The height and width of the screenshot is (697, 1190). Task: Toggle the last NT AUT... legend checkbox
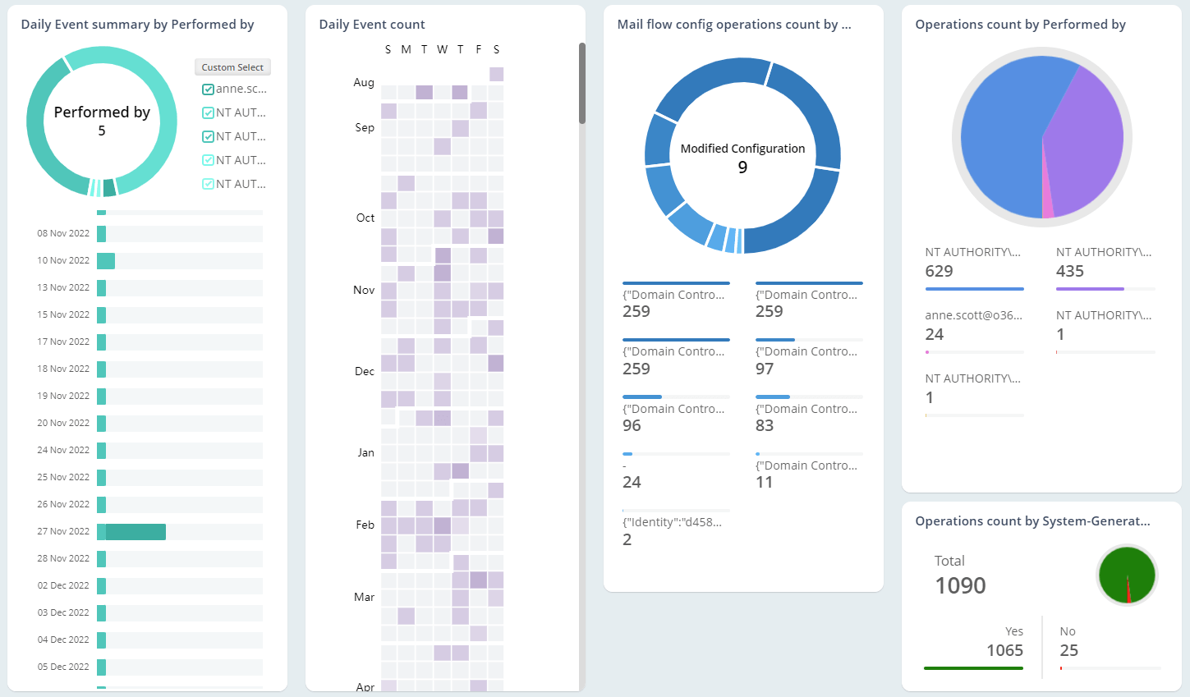pos(209,184)
